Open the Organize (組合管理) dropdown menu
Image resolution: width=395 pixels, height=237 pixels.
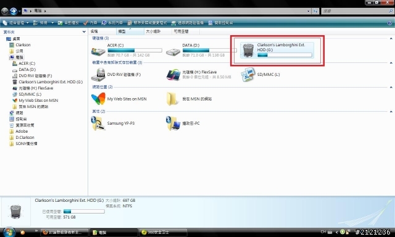[x=15, y=23]
